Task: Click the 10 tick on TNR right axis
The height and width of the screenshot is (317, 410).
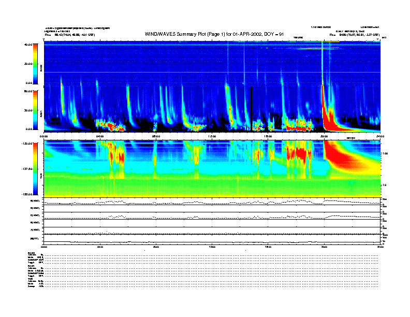Action: tap(384, 185)
